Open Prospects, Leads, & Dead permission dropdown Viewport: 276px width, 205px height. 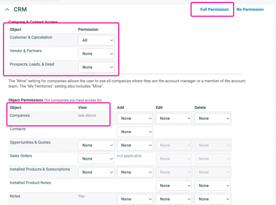point(96,67)
